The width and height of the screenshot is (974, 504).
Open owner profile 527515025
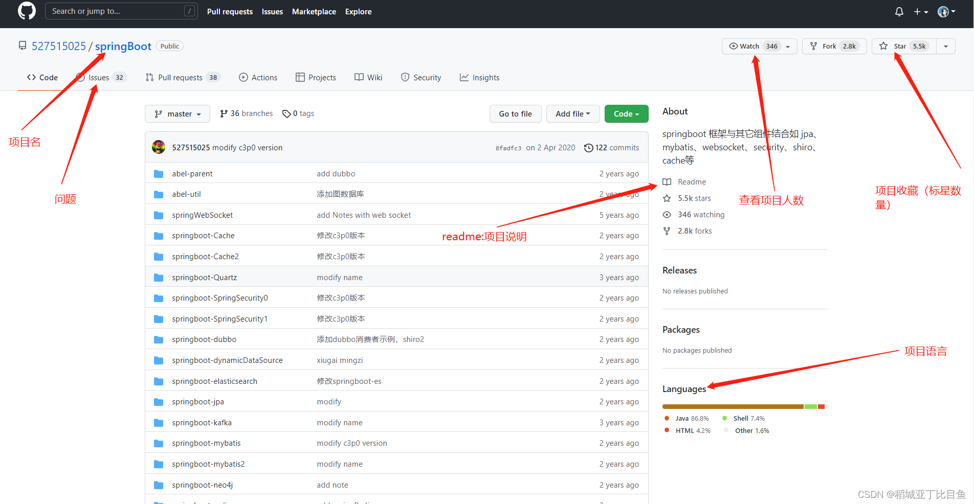coord(59,46)
